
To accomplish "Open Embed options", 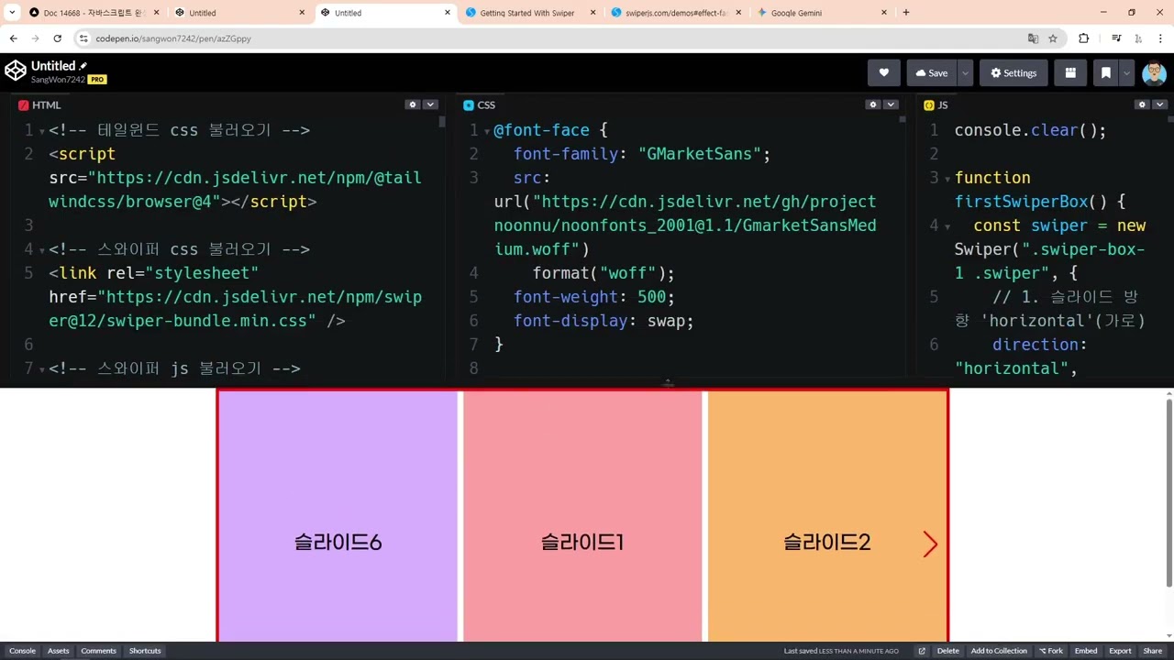I will 1086,651.
